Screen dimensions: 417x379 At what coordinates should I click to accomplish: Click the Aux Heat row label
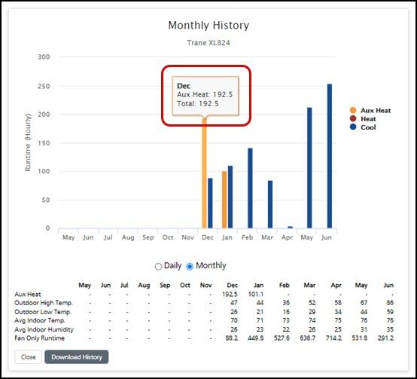pyautogui.click(x=28, y=295)
